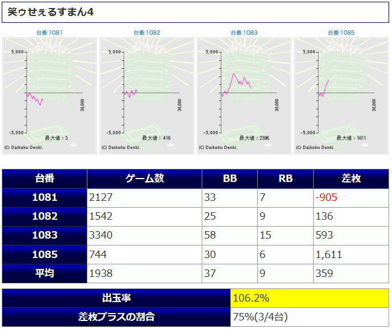Select the RB column header
Image resolution: width=392 pixels, height=329 pixels.
(285, 179)
